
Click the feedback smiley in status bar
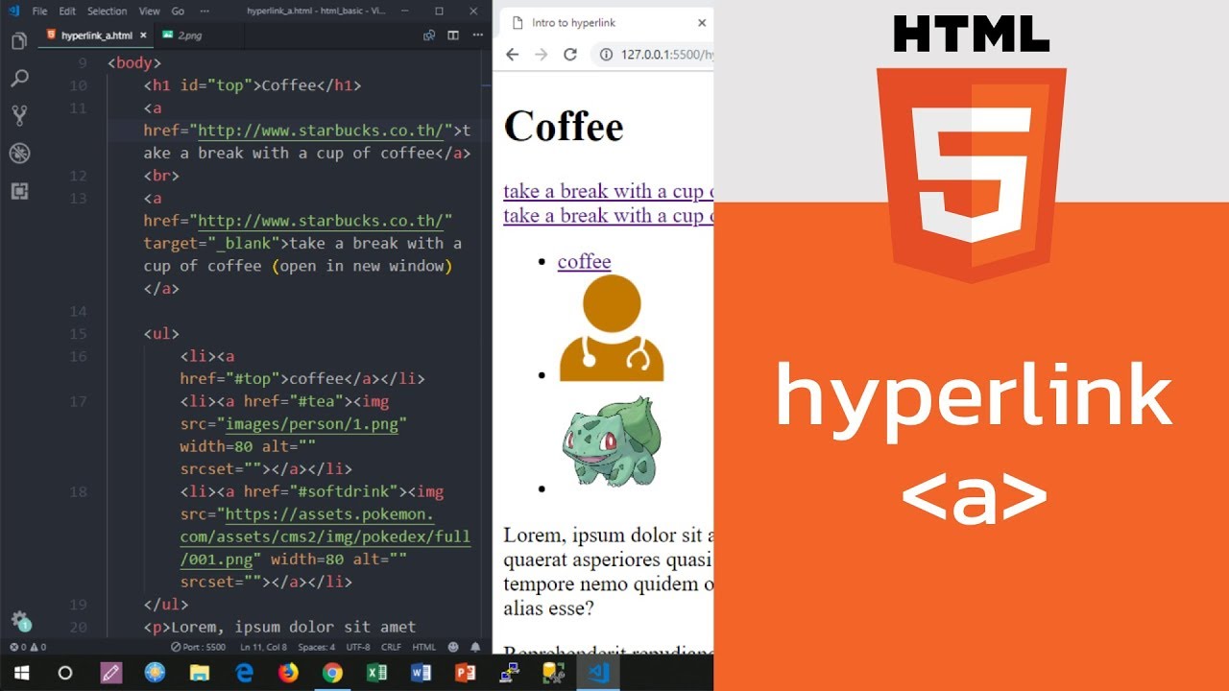(x=453, y=647)
